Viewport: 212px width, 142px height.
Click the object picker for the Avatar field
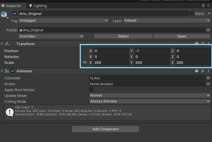click(208, 84)
